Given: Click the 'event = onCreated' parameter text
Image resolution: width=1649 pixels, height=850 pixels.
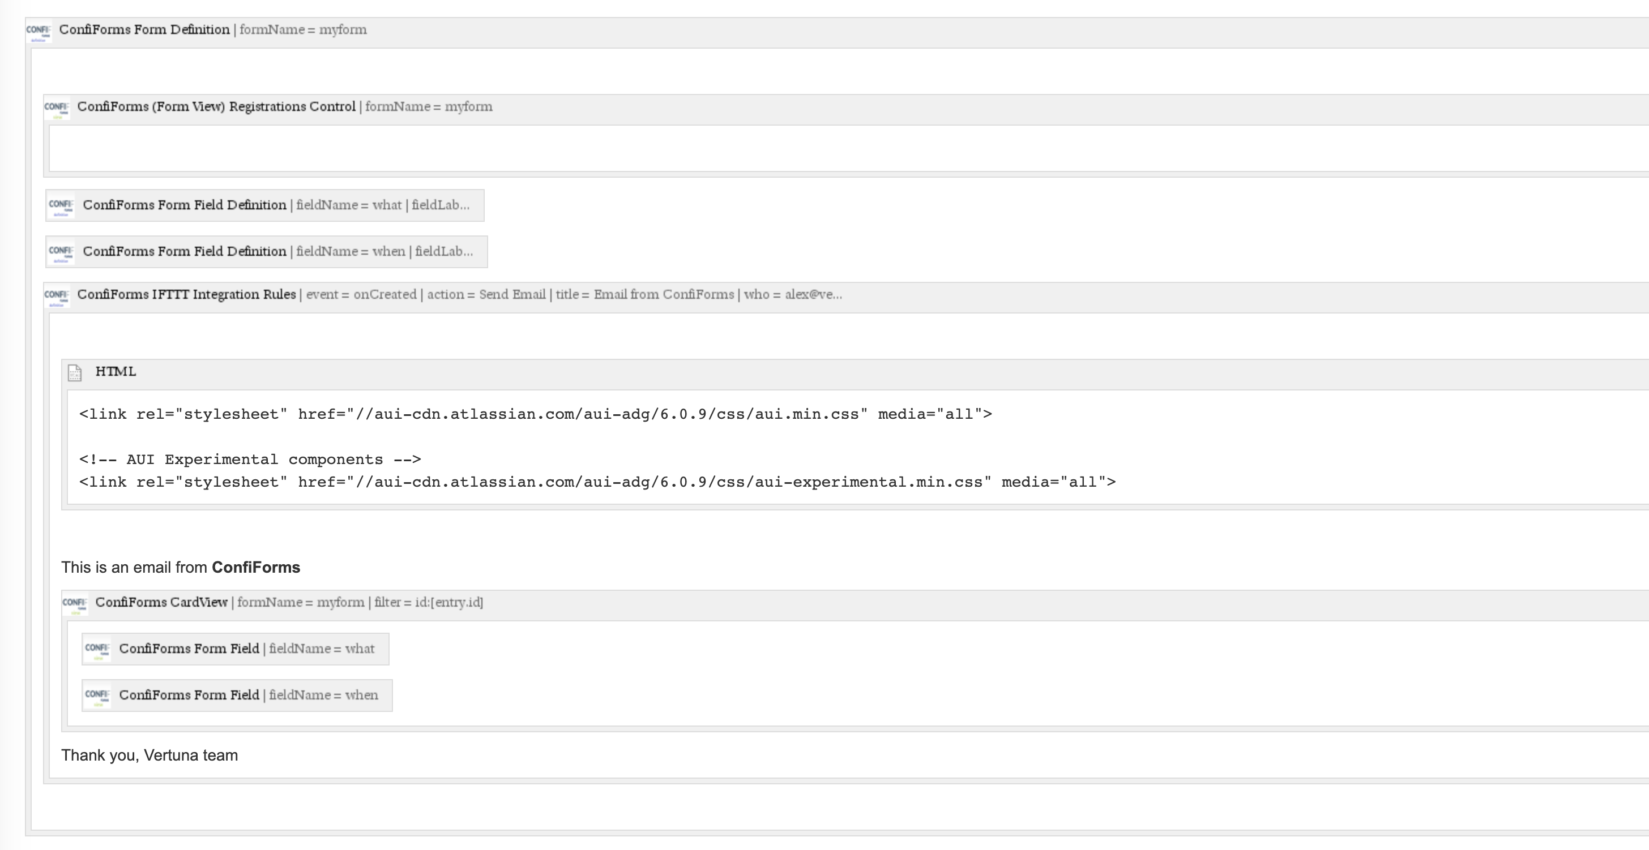Looking at the screenshot, I should click(361, 295).
